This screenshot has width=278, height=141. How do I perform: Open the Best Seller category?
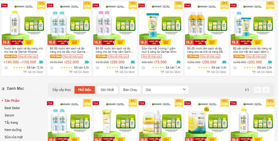[12, 108]
